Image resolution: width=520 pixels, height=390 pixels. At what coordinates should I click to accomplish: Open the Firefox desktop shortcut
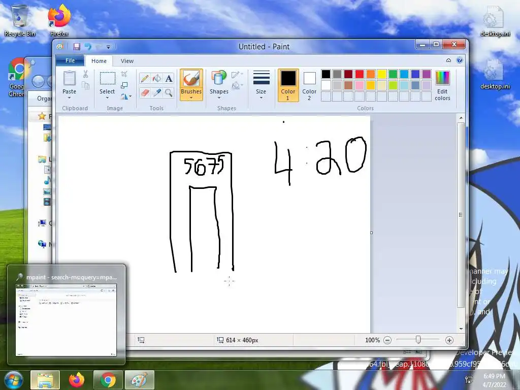pyautogui.click(x=59, y=20)
